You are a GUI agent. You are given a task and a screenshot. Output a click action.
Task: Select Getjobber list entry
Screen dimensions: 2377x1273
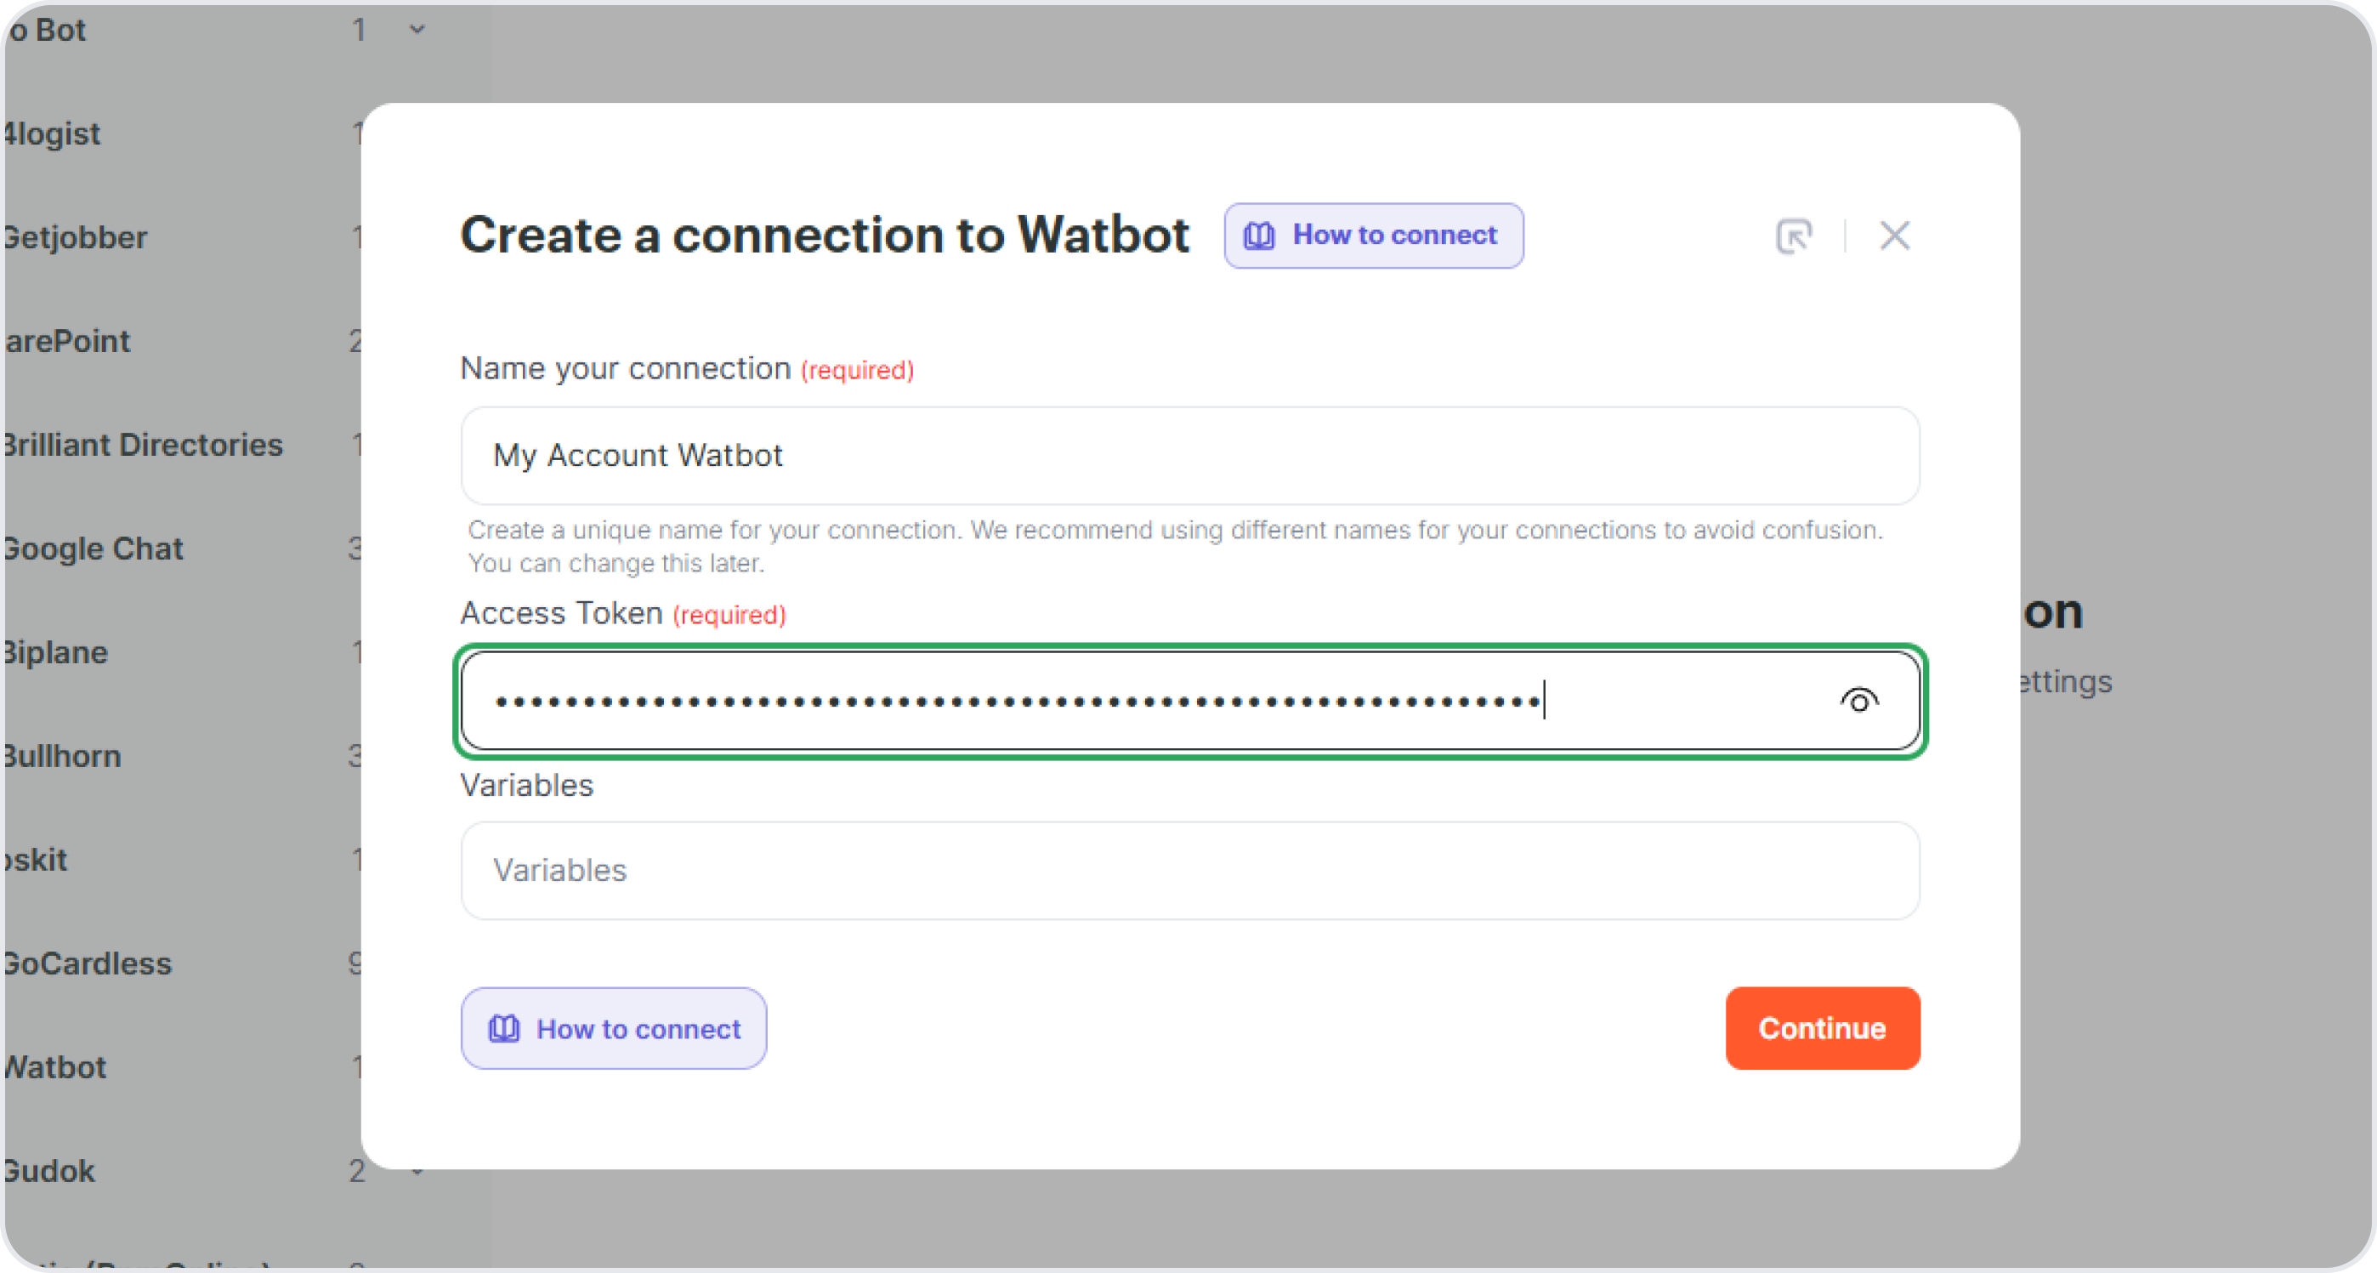(76, 238)
